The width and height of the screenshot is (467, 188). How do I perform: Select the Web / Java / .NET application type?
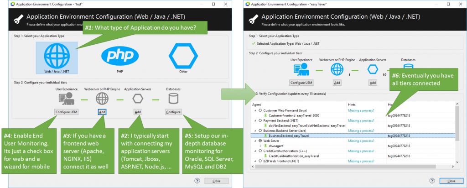(x=57, y=57)
